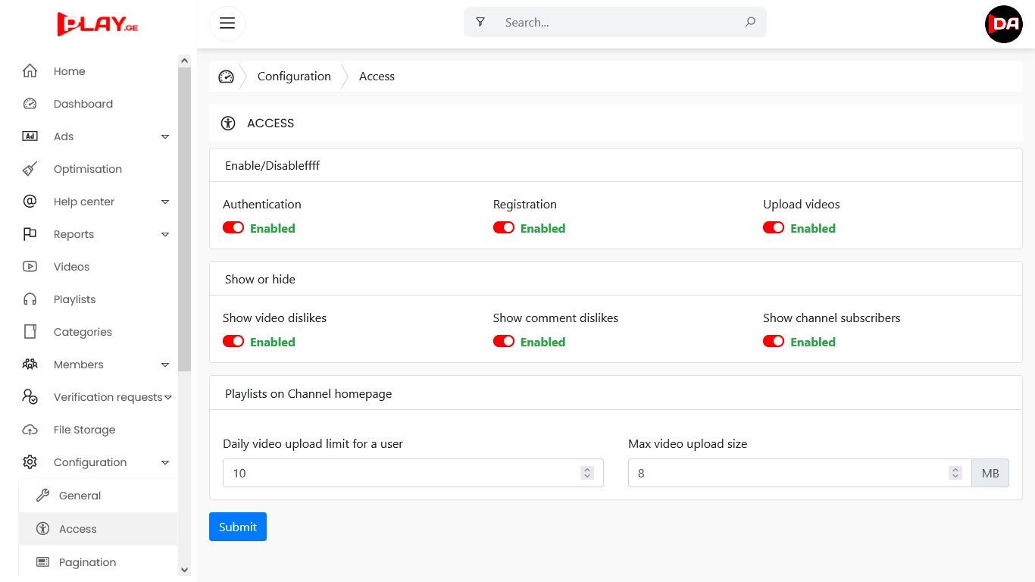Click the Max video upload size stepper
This screenshot has height=582, width=1035.
pos(955,473)
